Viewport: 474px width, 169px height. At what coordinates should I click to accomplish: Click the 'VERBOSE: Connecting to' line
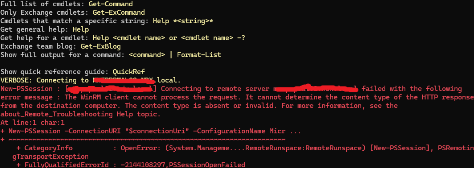[91, 80]
